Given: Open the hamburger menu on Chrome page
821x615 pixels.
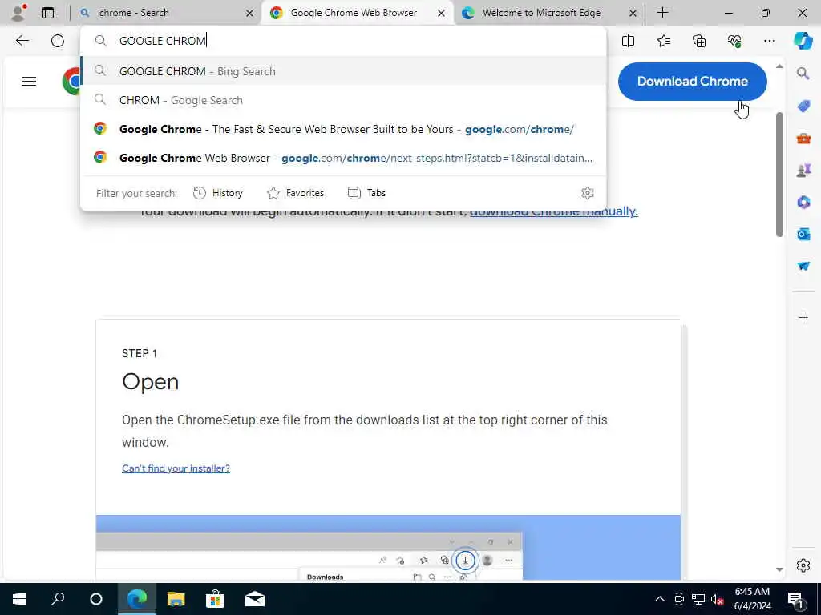Looking at the screenshot, I should pos(29,82).
